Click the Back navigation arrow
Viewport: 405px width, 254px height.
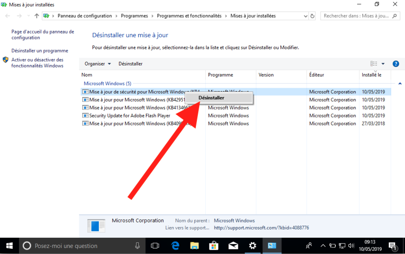pyautogui.click(x=8, y=16)
